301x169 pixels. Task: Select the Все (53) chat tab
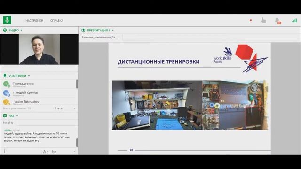pos(8,123)
